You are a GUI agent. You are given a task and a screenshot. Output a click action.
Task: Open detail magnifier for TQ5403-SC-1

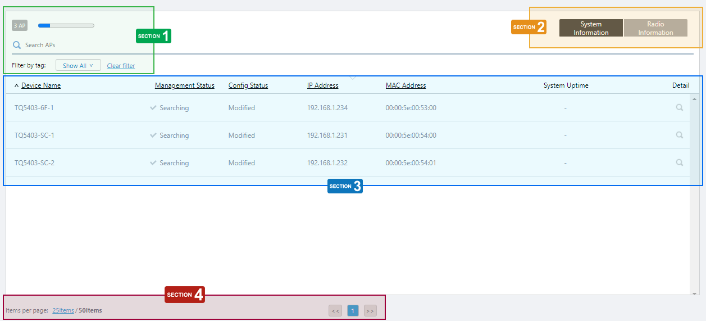[x=679, y=135]
